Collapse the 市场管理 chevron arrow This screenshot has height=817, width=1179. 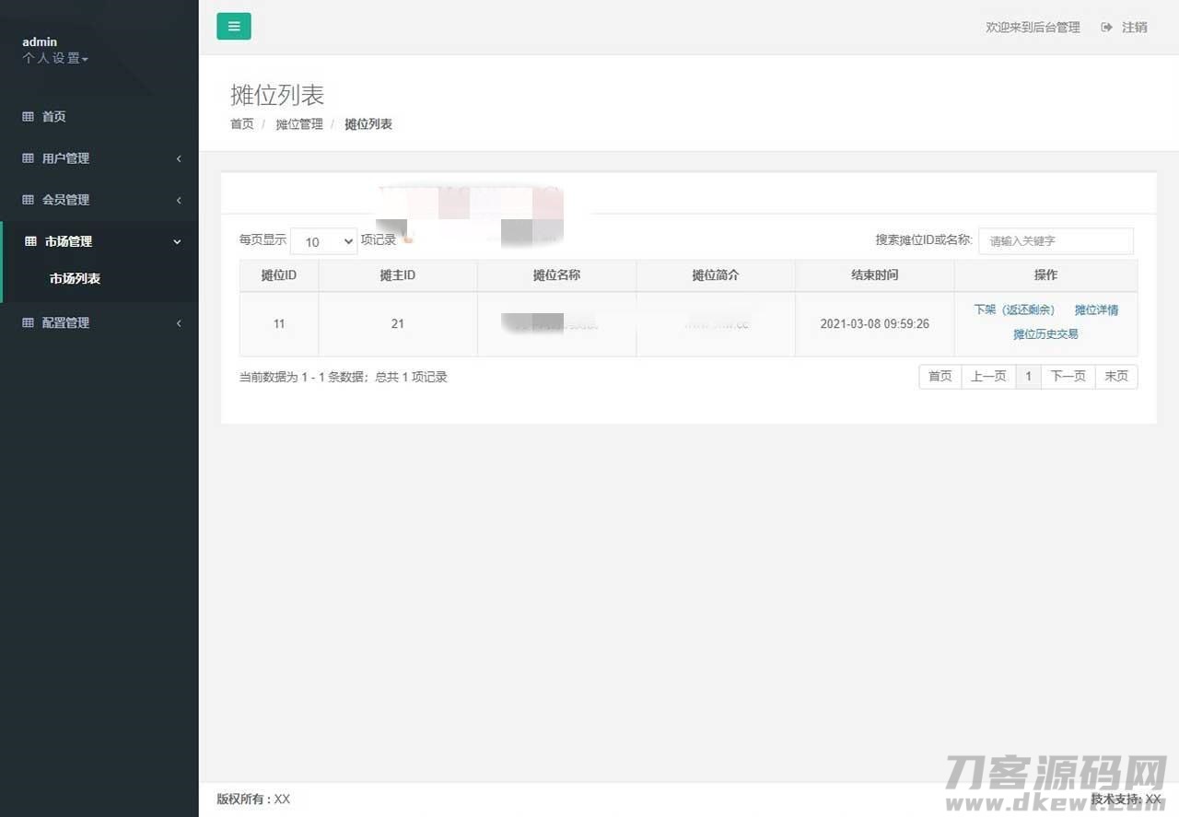pyautogui.click(x=178, y=241)
